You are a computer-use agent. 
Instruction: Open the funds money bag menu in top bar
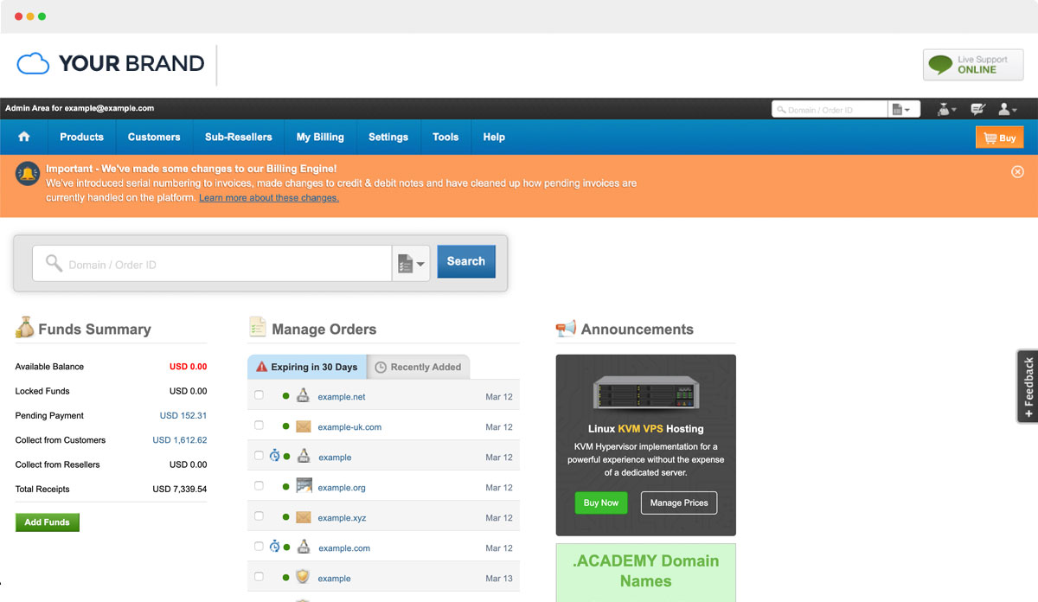(947, 109)
